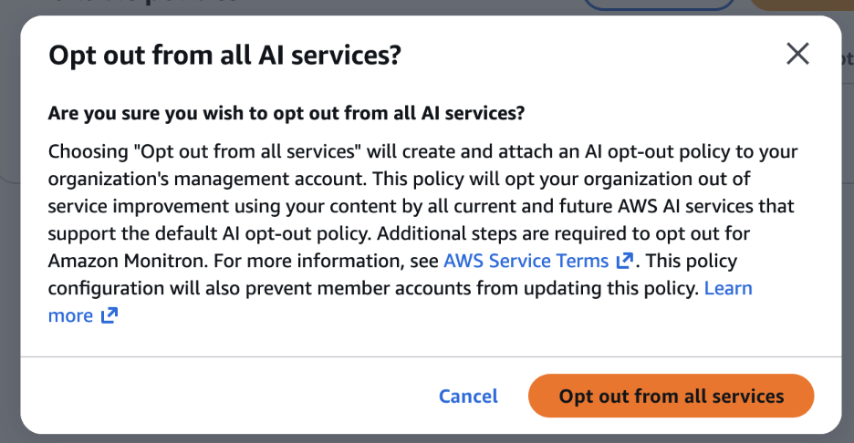Close the opt-out dialog with X
854x443 pixels.
(798, 55)
